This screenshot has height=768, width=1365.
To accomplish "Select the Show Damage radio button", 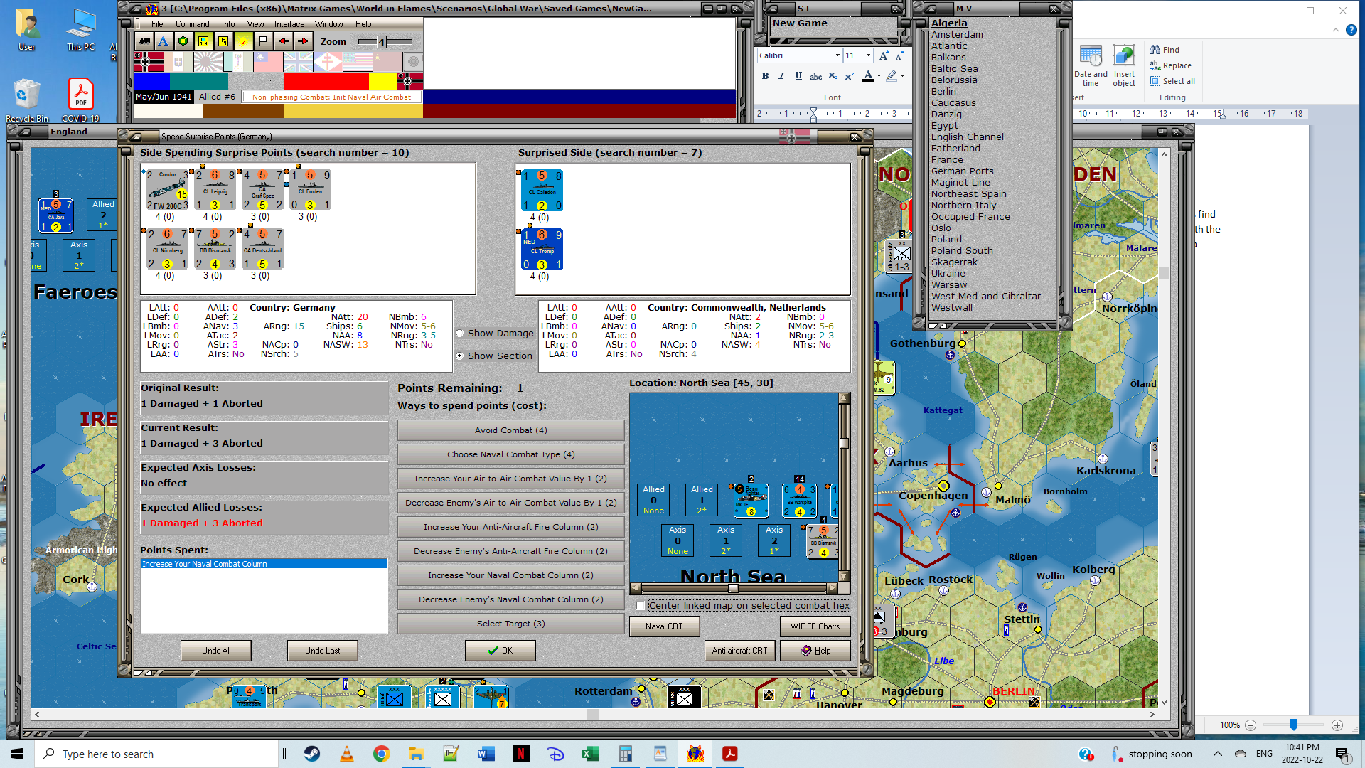I will tap(460, 334).
